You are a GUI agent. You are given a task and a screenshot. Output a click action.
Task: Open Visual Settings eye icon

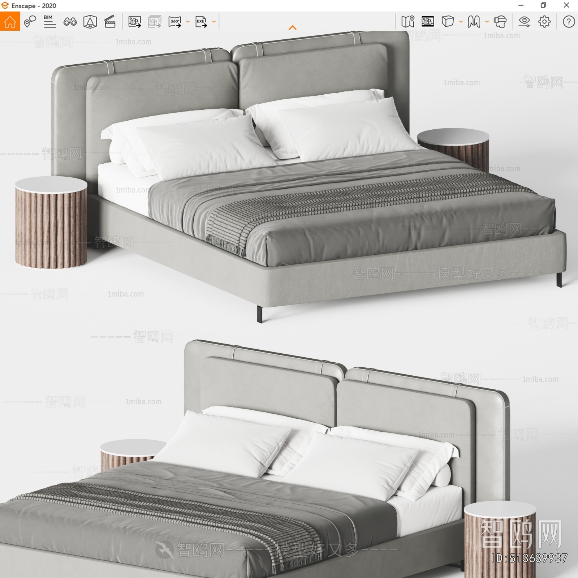[x=524, y=22]
